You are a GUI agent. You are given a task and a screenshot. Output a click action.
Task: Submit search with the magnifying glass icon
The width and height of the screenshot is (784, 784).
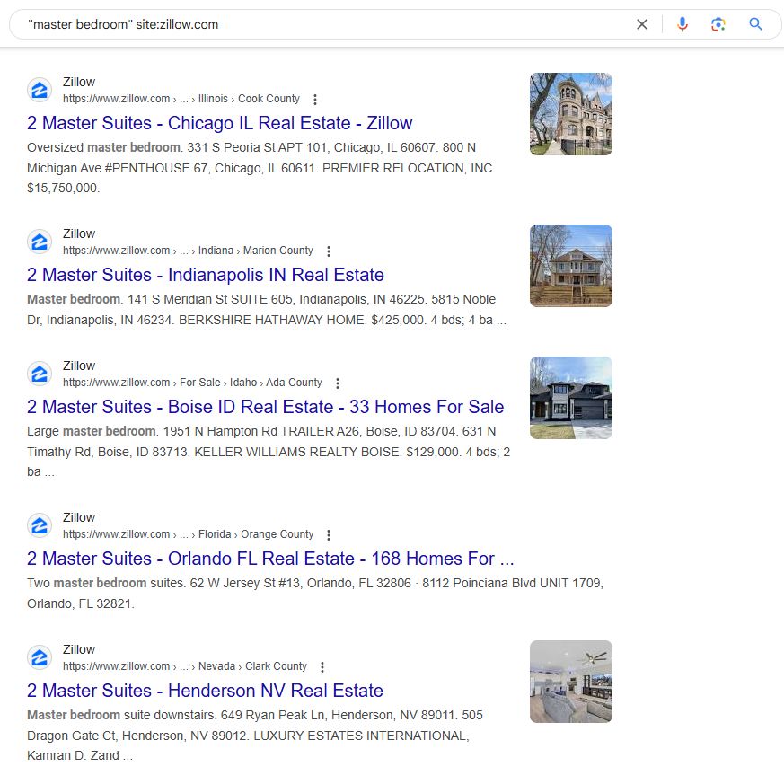[x=755, y=24]
